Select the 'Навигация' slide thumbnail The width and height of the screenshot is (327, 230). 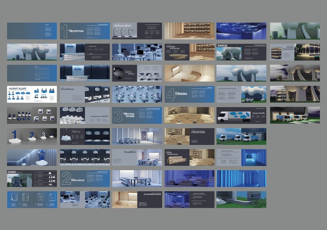pos(32,94)
